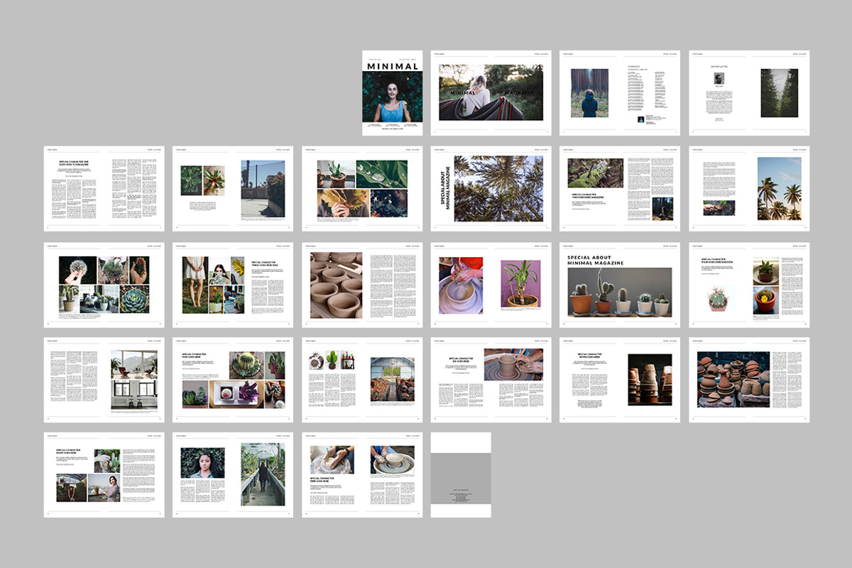Select the editor portrait photo in editor's letter

pyautogui.click(x=719, y=78)
